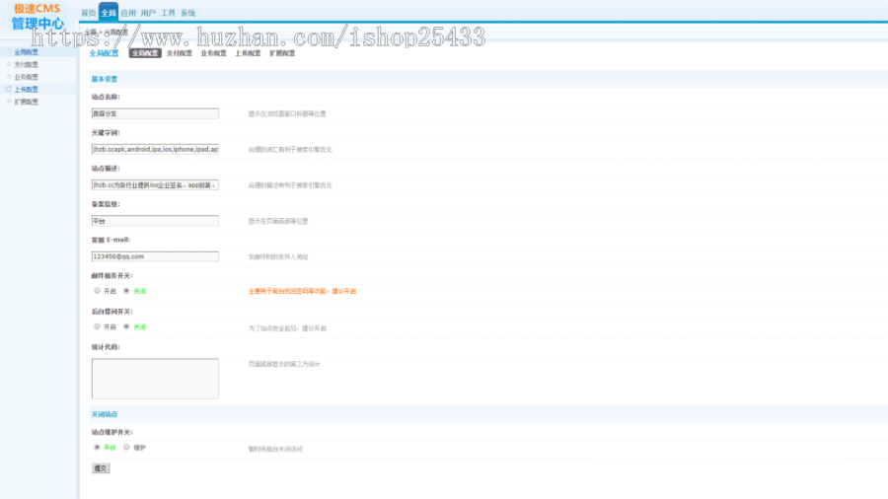Select 扩展配置 in the left sidebar
This screenshot has height=499, width=888.
(x=26, y=102)
